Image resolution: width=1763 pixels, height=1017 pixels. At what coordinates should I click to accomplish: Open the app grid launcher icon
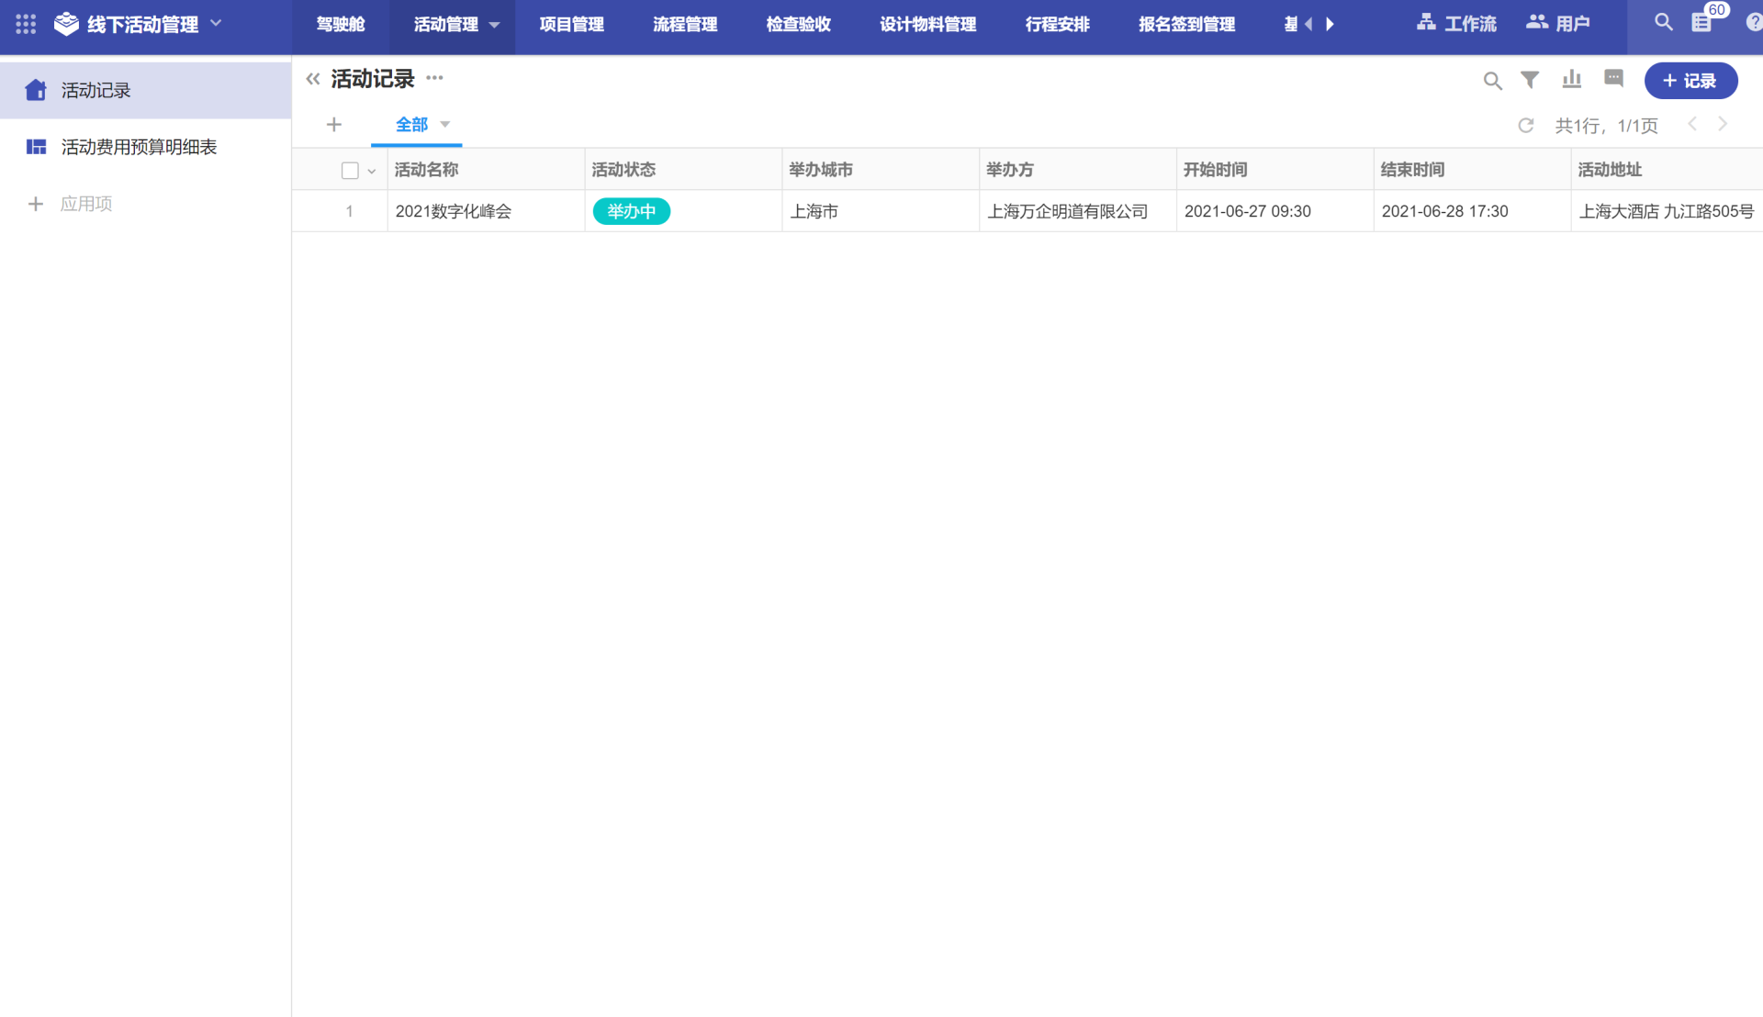pyautogui.click(x=26, y=24)
